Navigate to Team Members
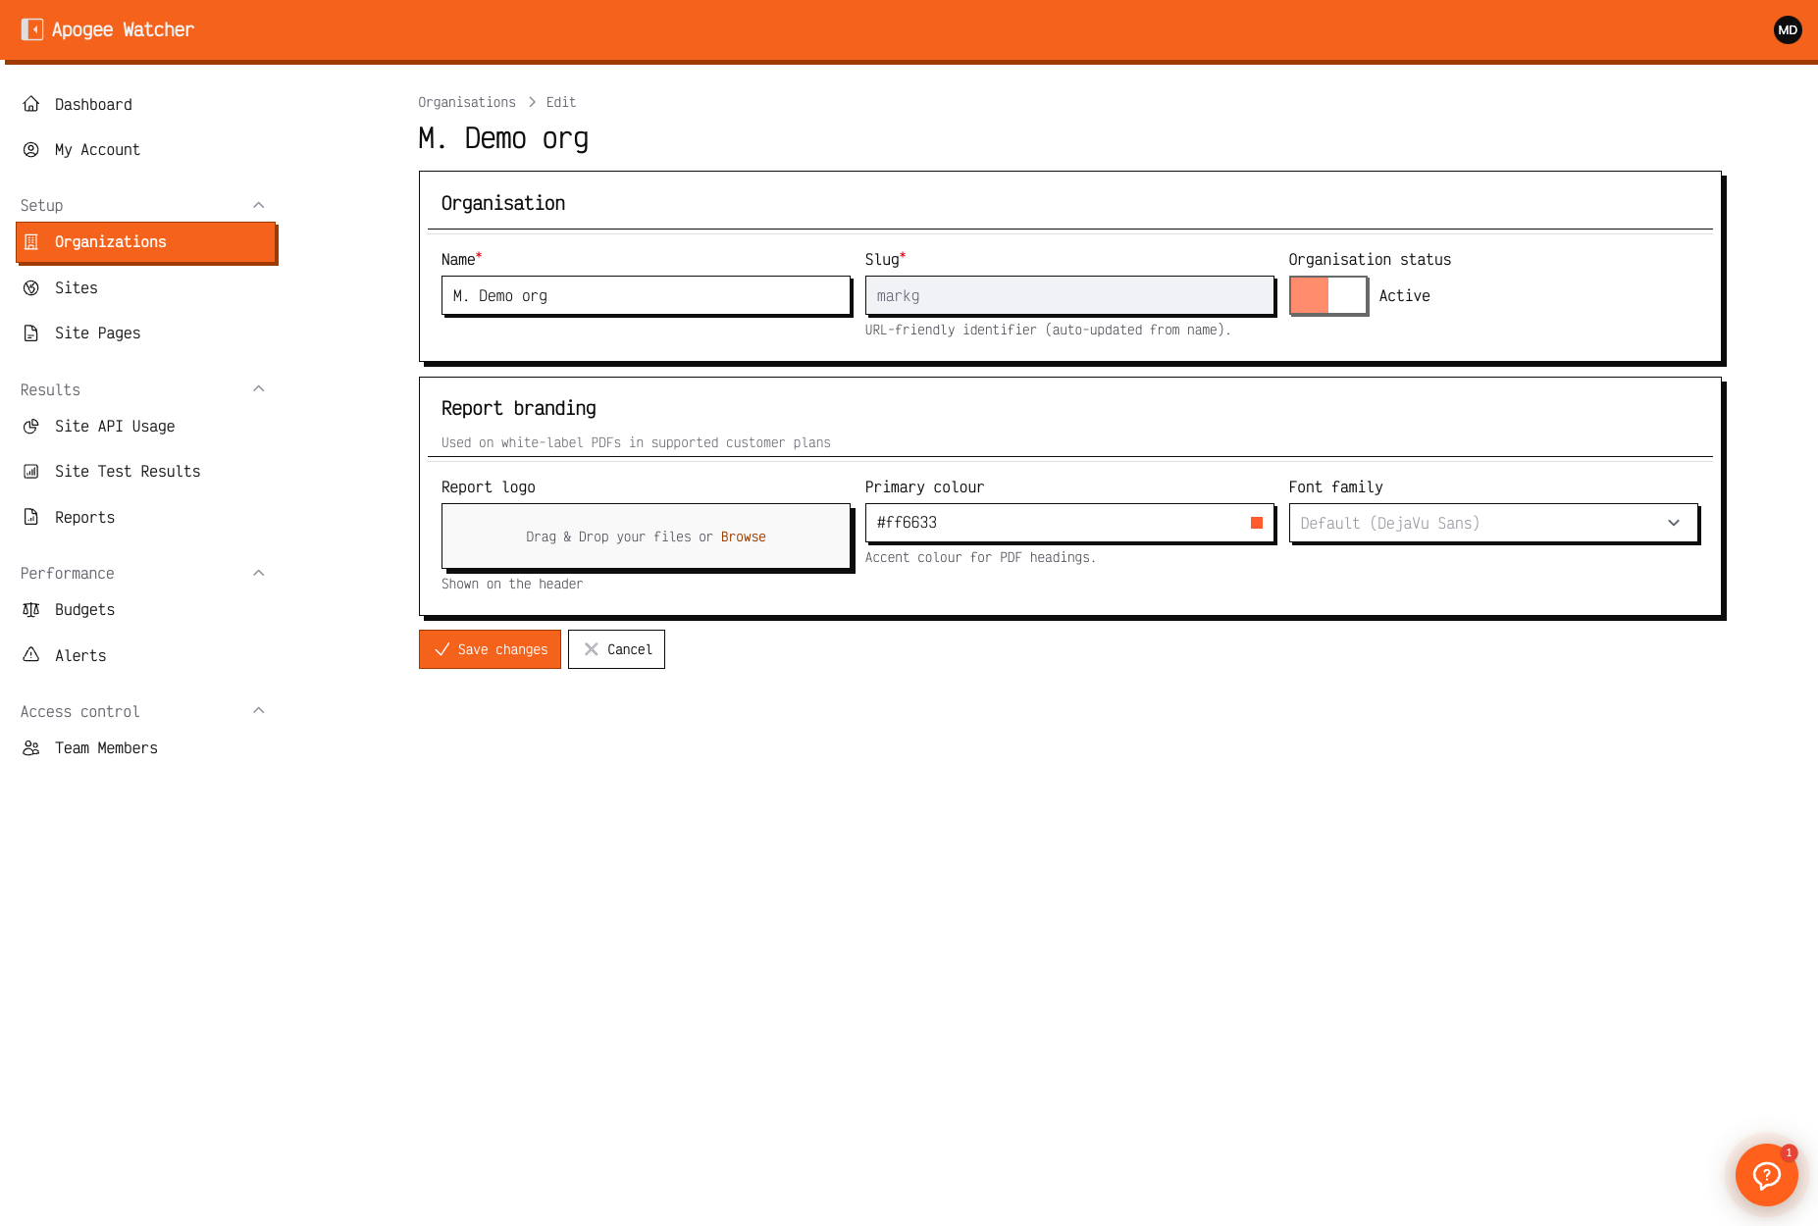1818x1226 pixels. [x=146, y=747]
